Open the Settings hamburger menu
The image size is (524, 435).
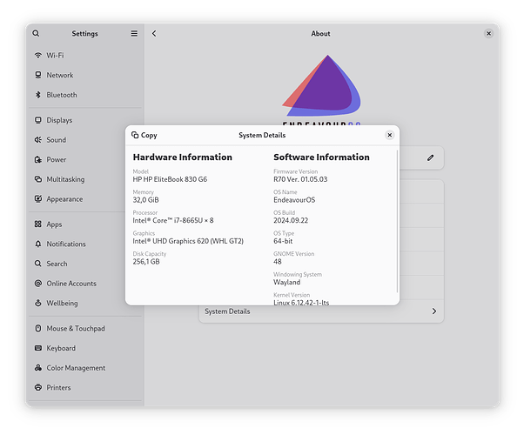pyautogui.click(x=134, y=34)
